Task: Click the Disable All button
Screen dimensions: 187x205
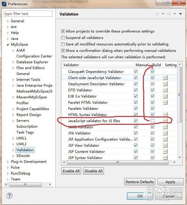Action: [93, 171]
